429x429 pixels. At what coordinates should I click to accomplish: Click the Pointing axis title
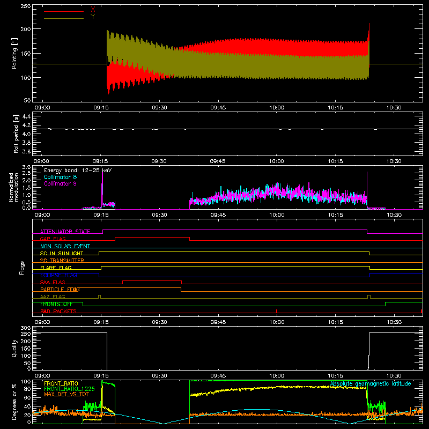[x=14, y=53]
